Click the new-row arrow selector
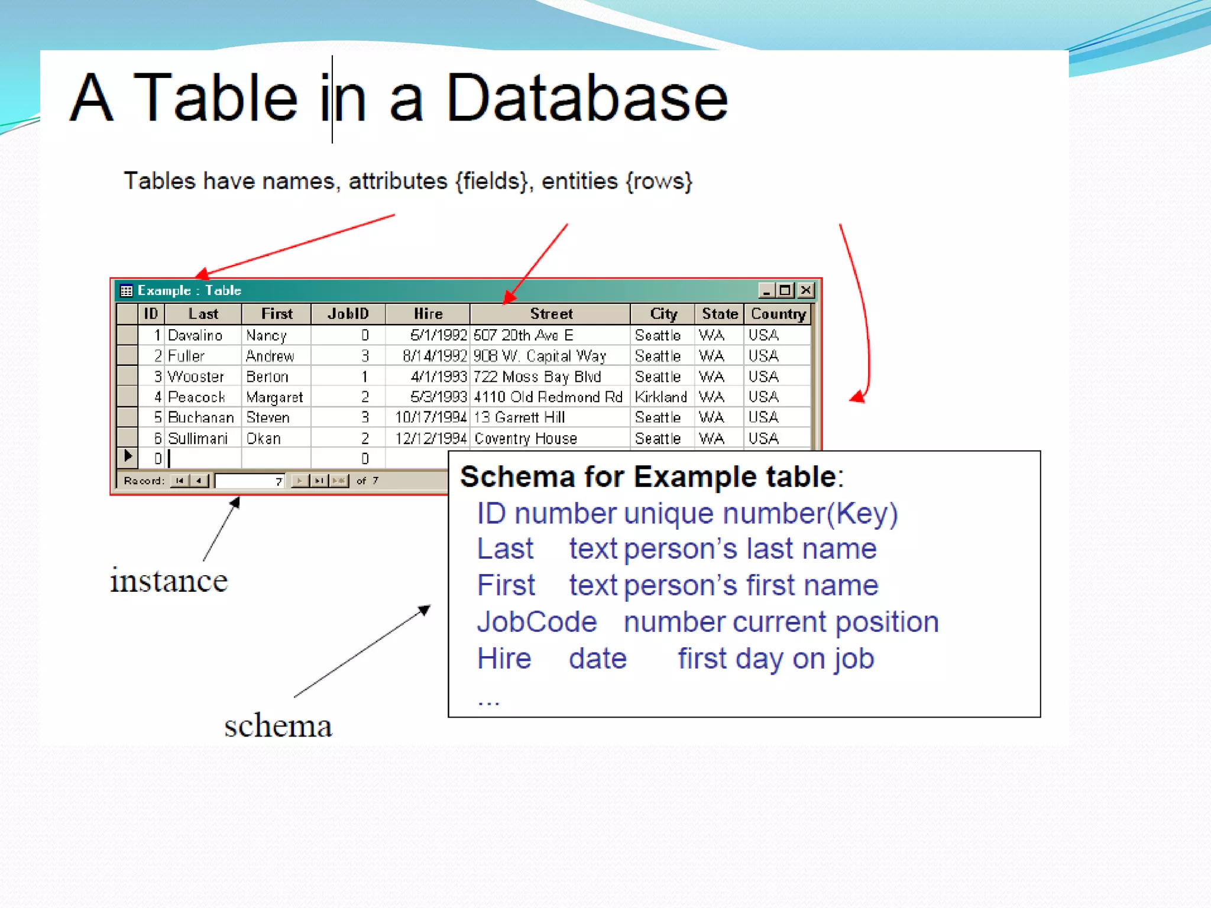Image resolution: width=1211 pixels, height=908 pixels. coord(127,458)
